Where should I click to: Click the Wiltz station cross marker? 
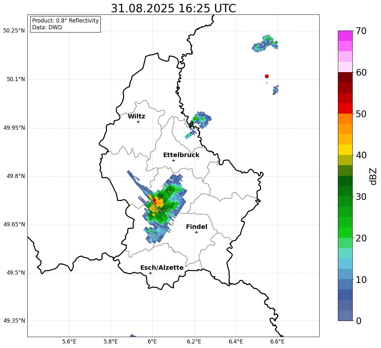pyautogui.click(x=138, y=122)
